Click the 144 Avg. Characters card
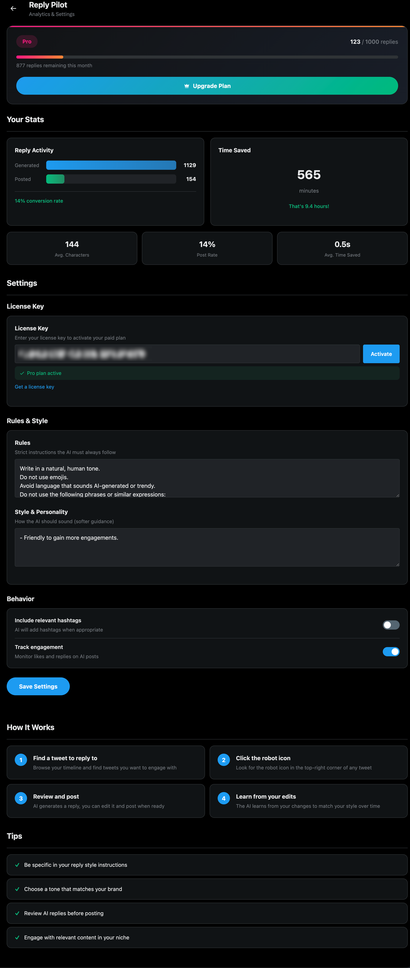 tap(72, 248)
